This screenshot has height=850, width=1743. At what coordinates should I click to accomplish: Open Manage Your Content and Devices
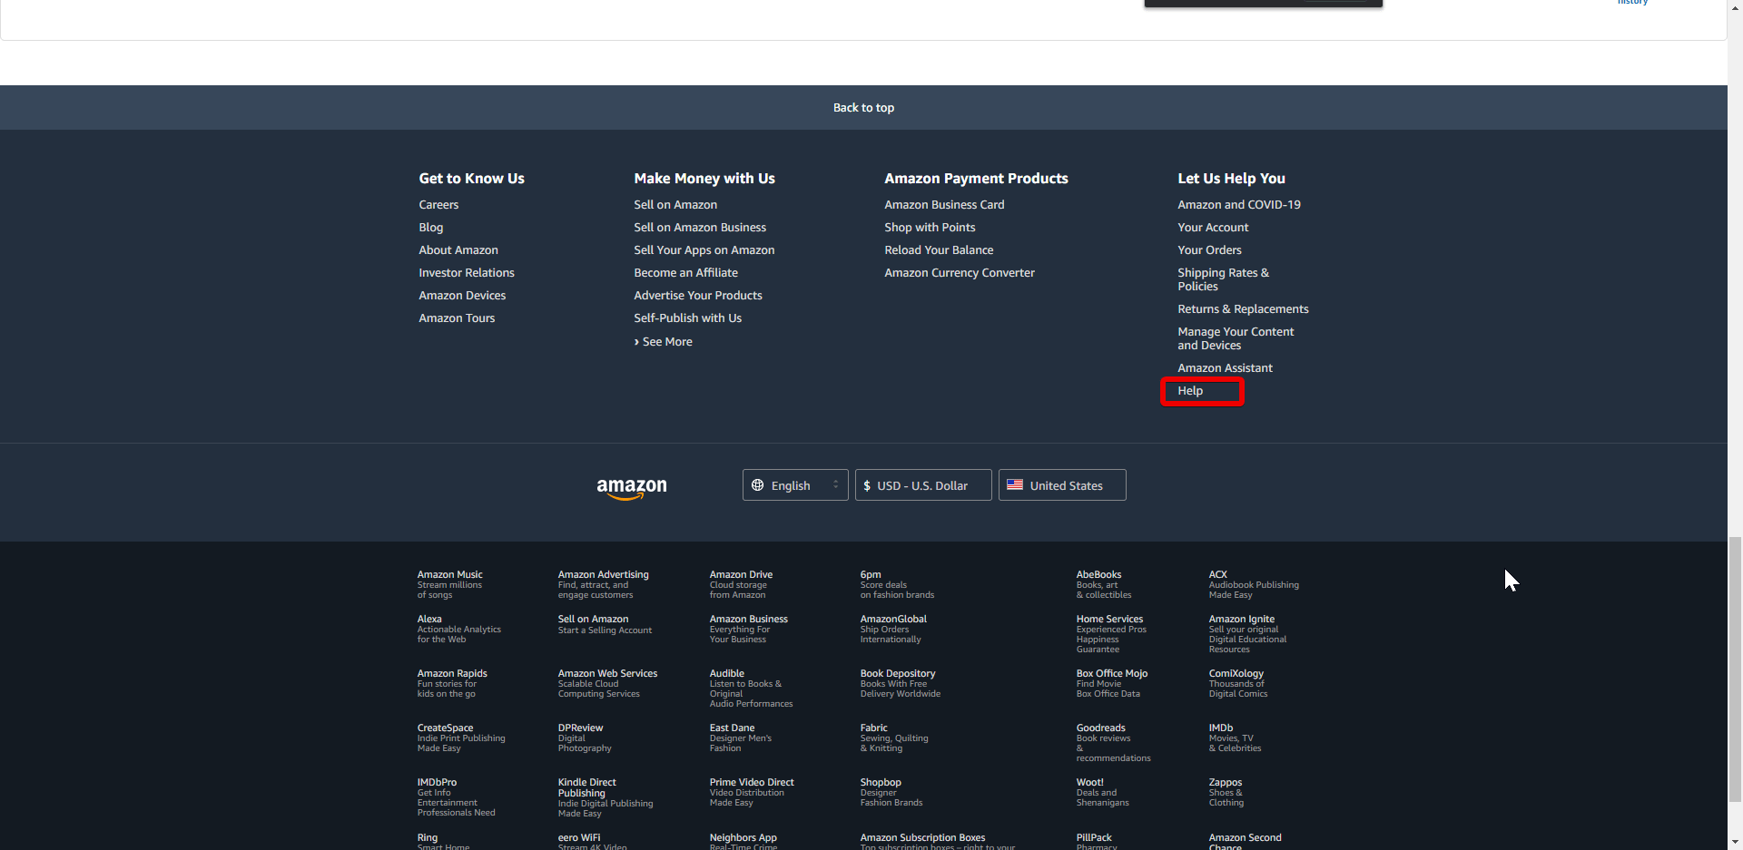point(1236,338)
